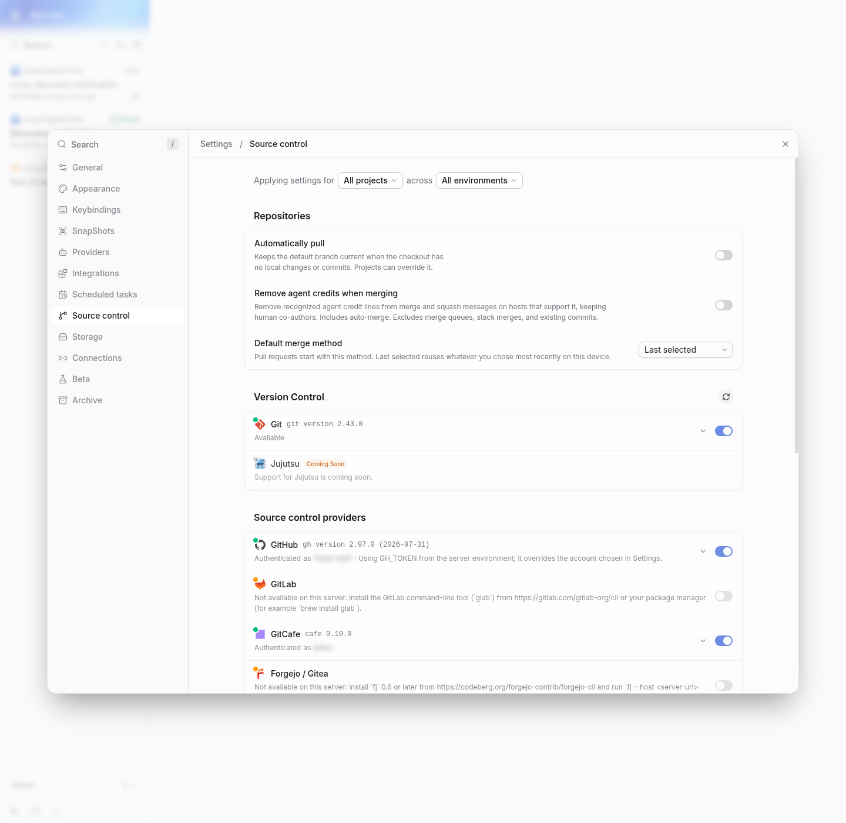Close the settings dialog
Screen dimensions: 846x823
[785, 144]
